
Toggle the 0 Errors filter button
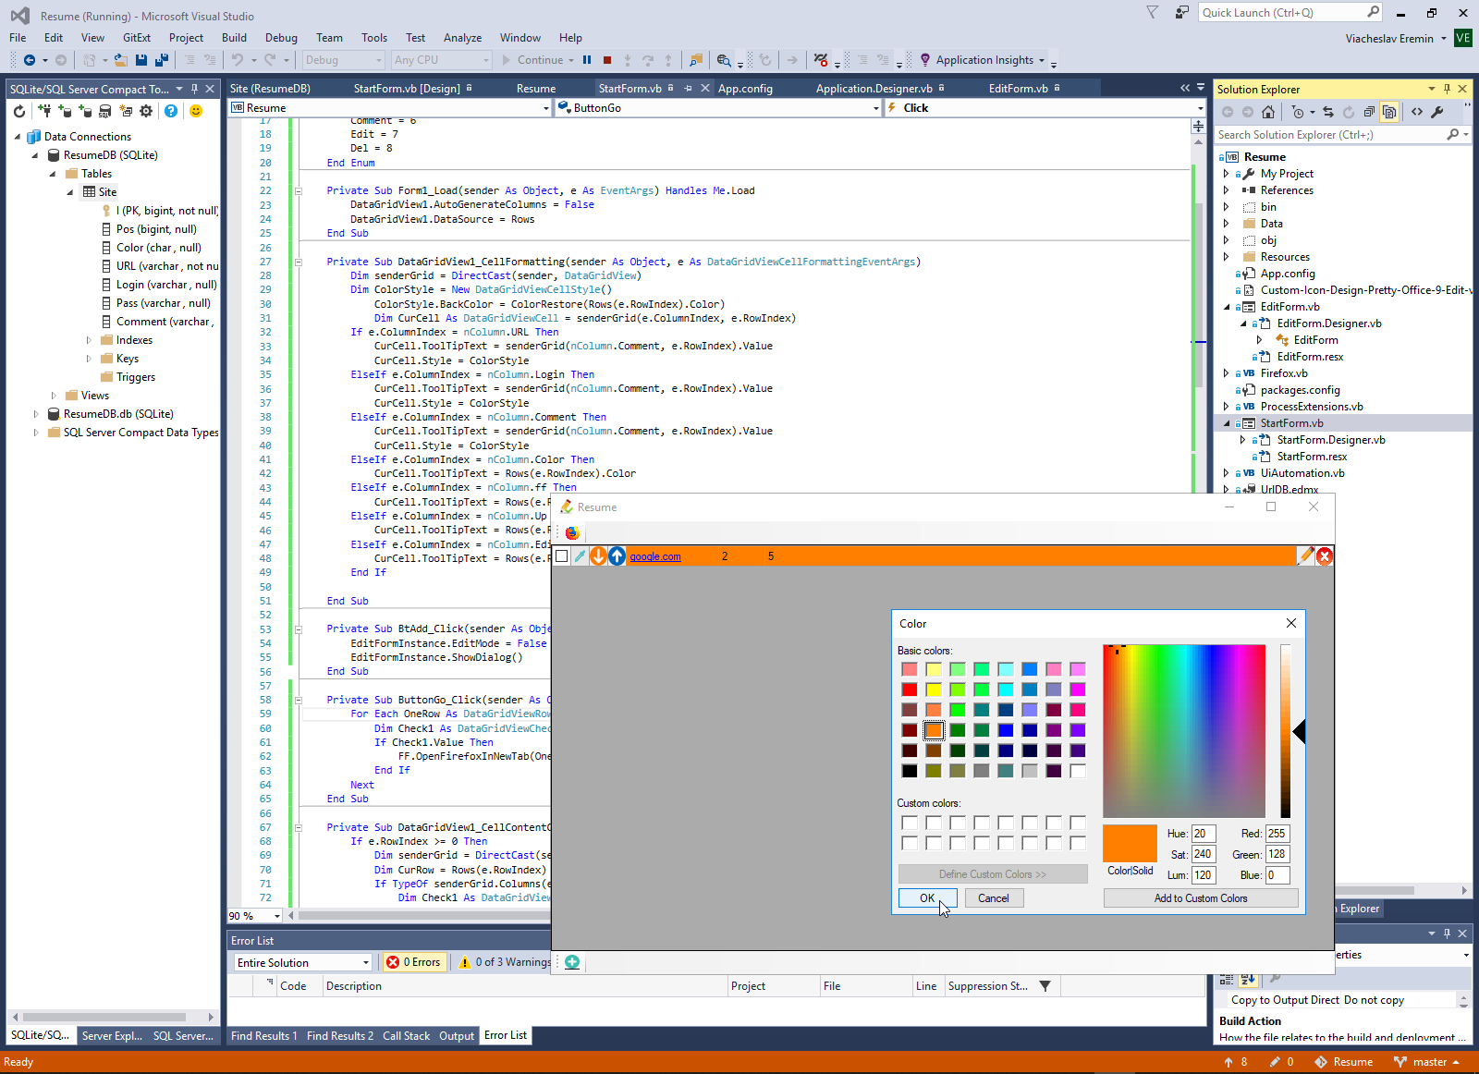click(x=414, y=962)
